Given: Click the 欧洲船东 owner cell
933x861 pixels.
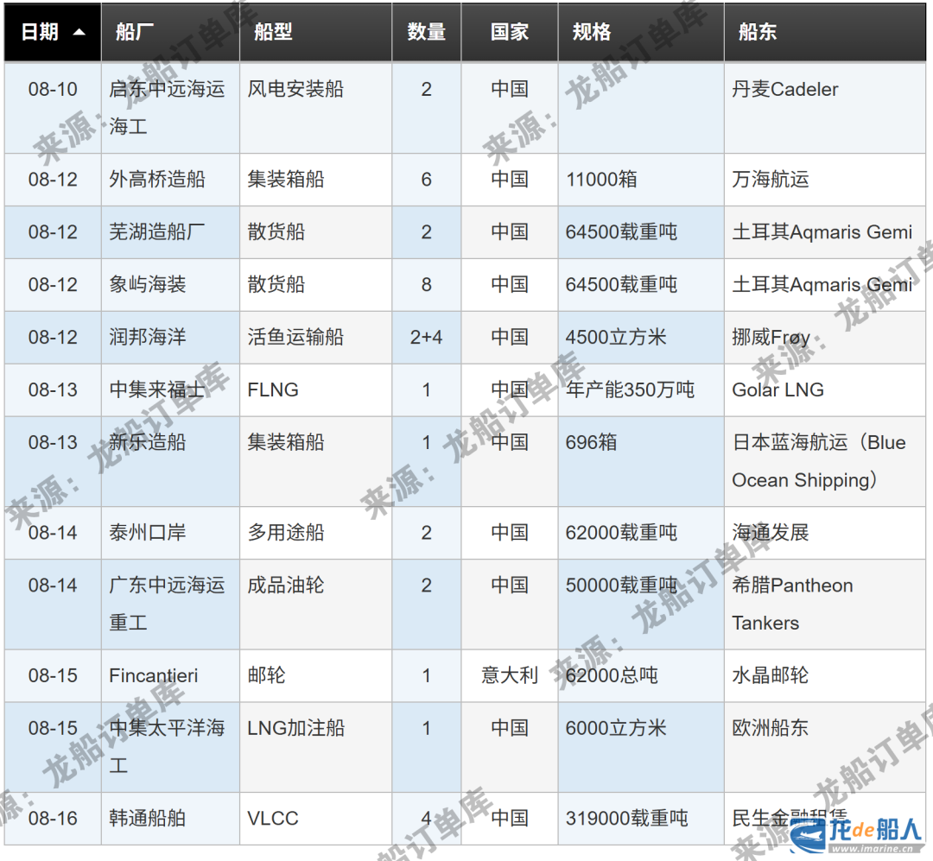Looking at the screenshot, I should point(825,747).
